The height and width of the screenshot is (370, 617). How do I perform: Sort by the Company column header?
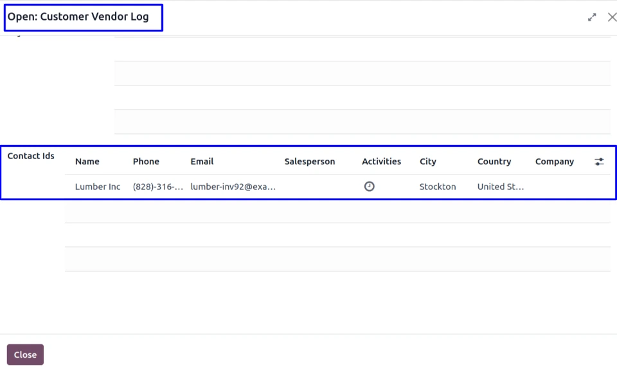(554, 162)
